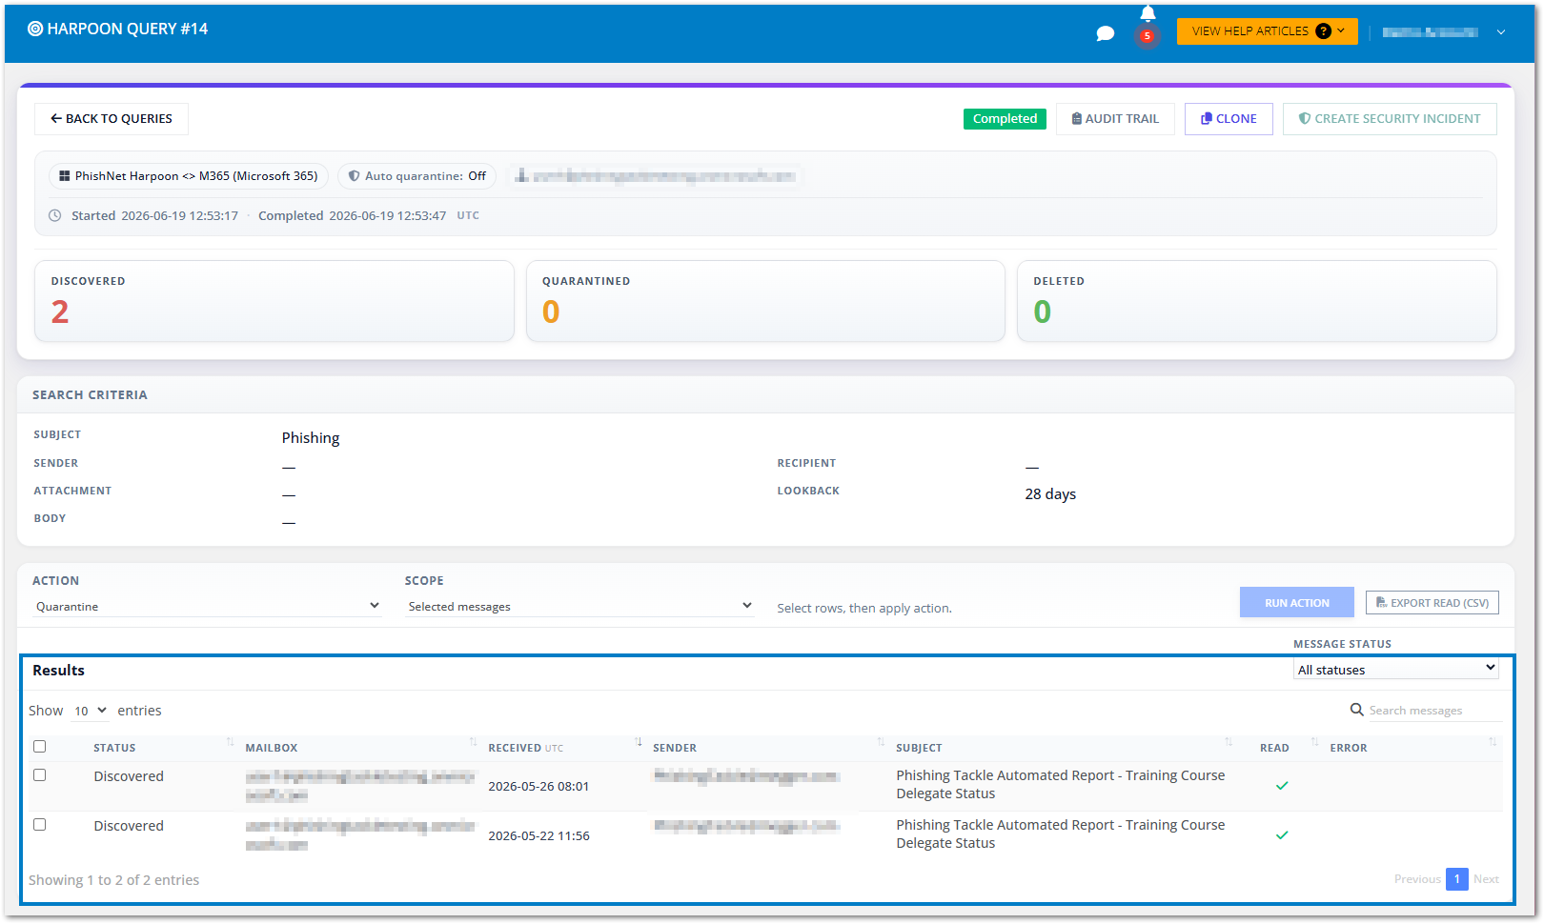The height and width of the screenshot is (924, 1544).
Task: Sort by the Received UTC column
Action: 526,748
